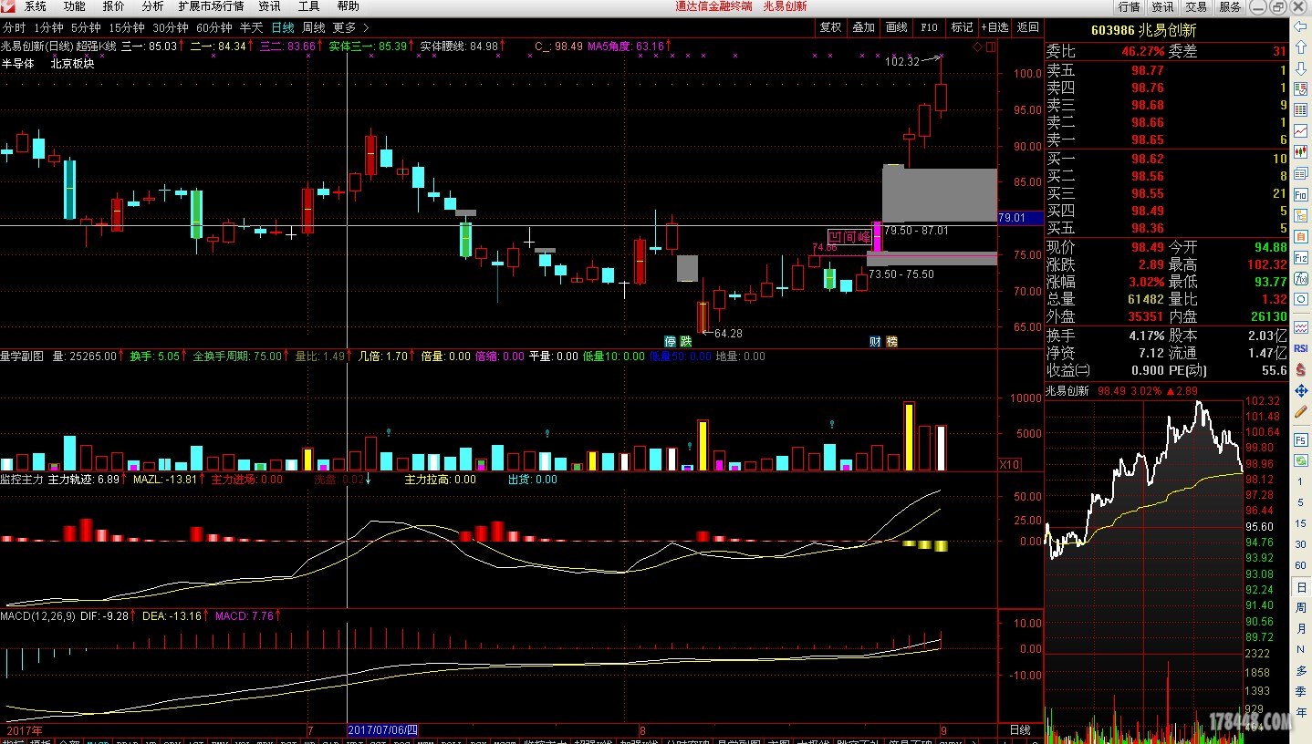Open the 报价 menu
This screenshot has height=744, width=1312.
pyautogui.click(x=114, y=6)
